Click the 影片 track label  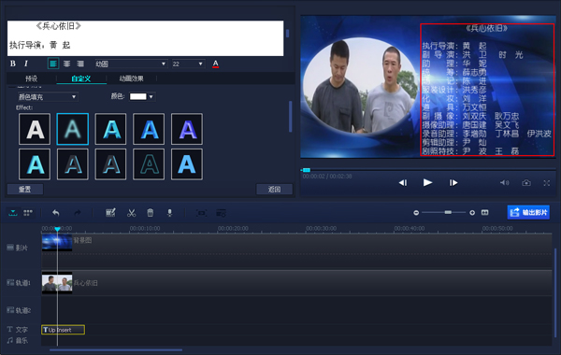click(17, 248)
